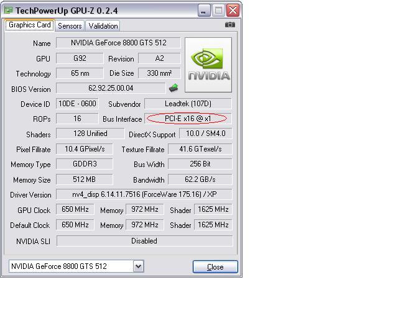Close the window with the red X
The image size is (398, 318).
click(x=233, y=11)
